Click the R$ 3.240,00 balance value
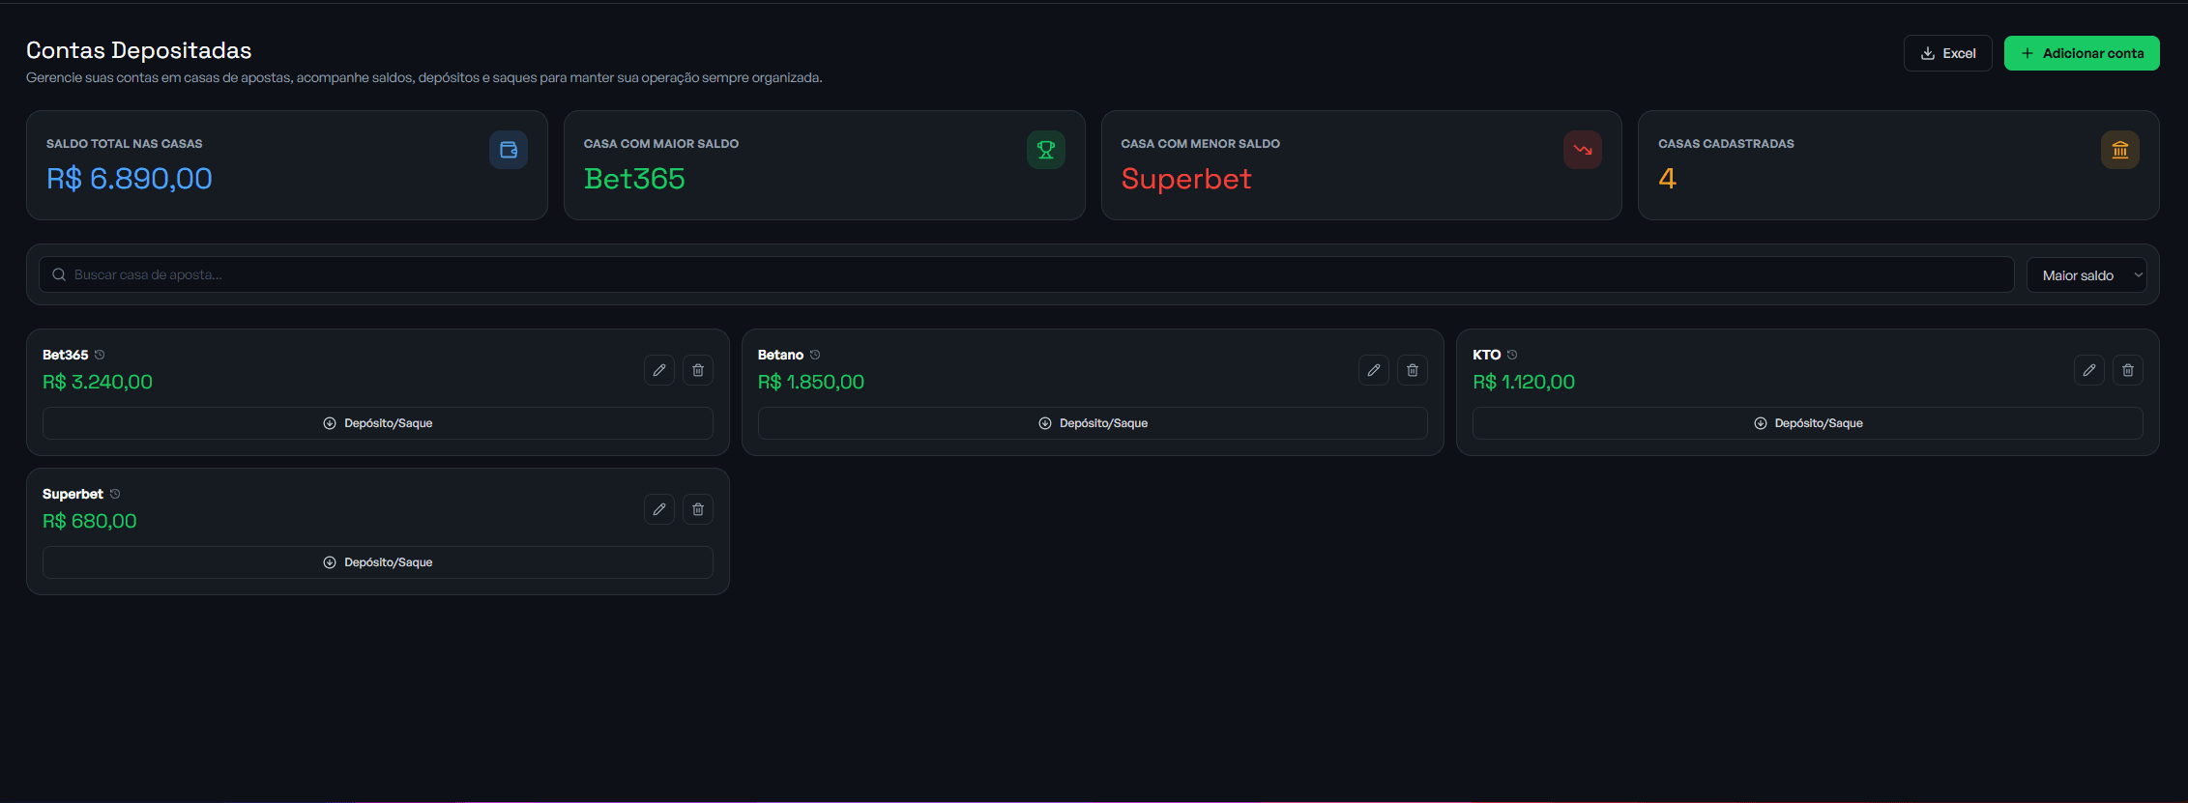The height and width of the screenshot is (803, 2188). [x=98, y=382]
